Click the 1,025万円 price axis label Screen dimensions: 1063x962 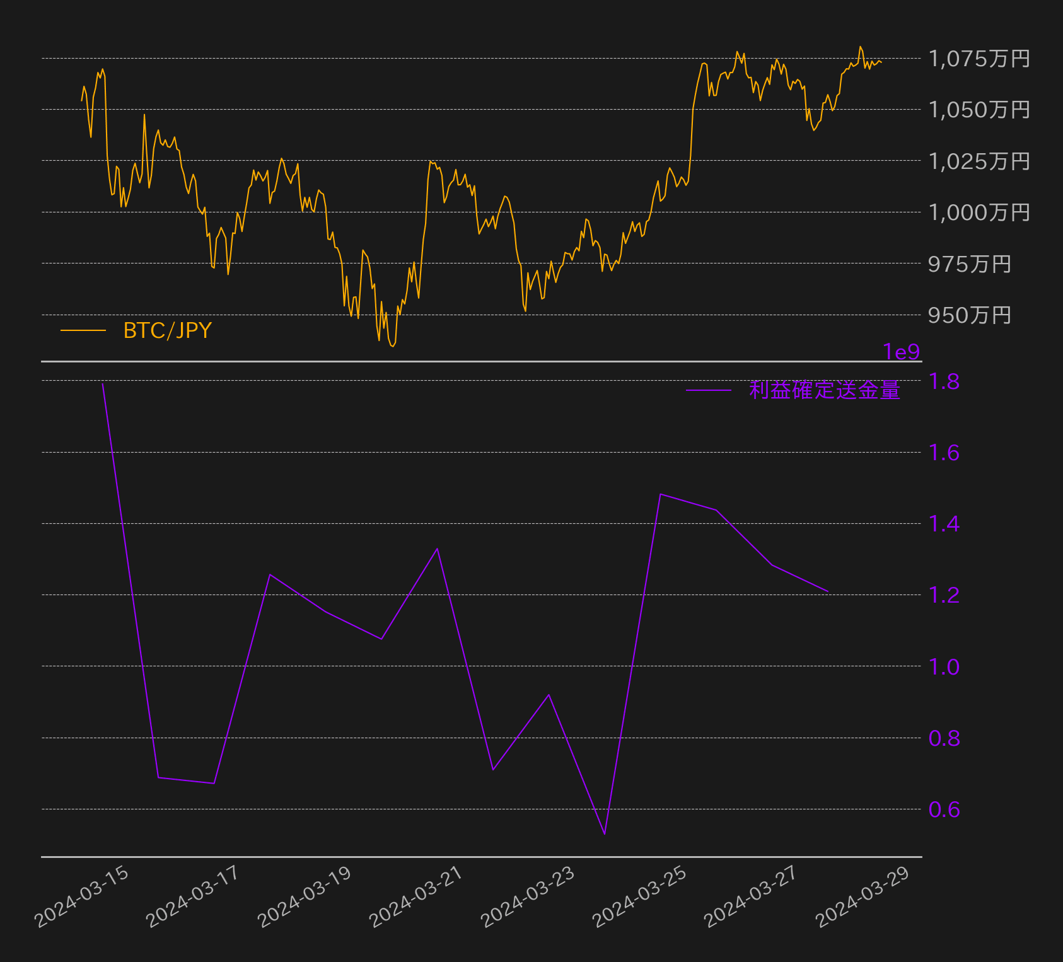pyautogui.click(x=979, y=161)
